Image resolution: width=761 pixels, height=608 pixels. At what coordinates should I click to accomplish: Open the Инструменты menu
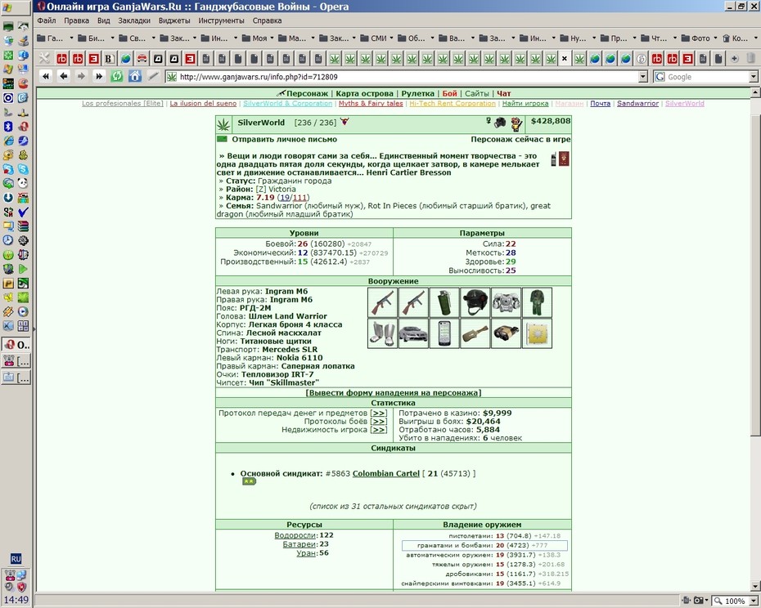tap(221, 20)
